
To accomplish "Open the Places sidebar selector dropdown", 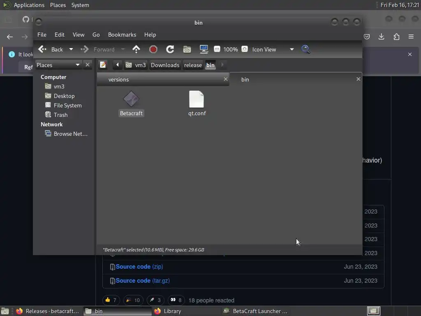I will point(58,65).
